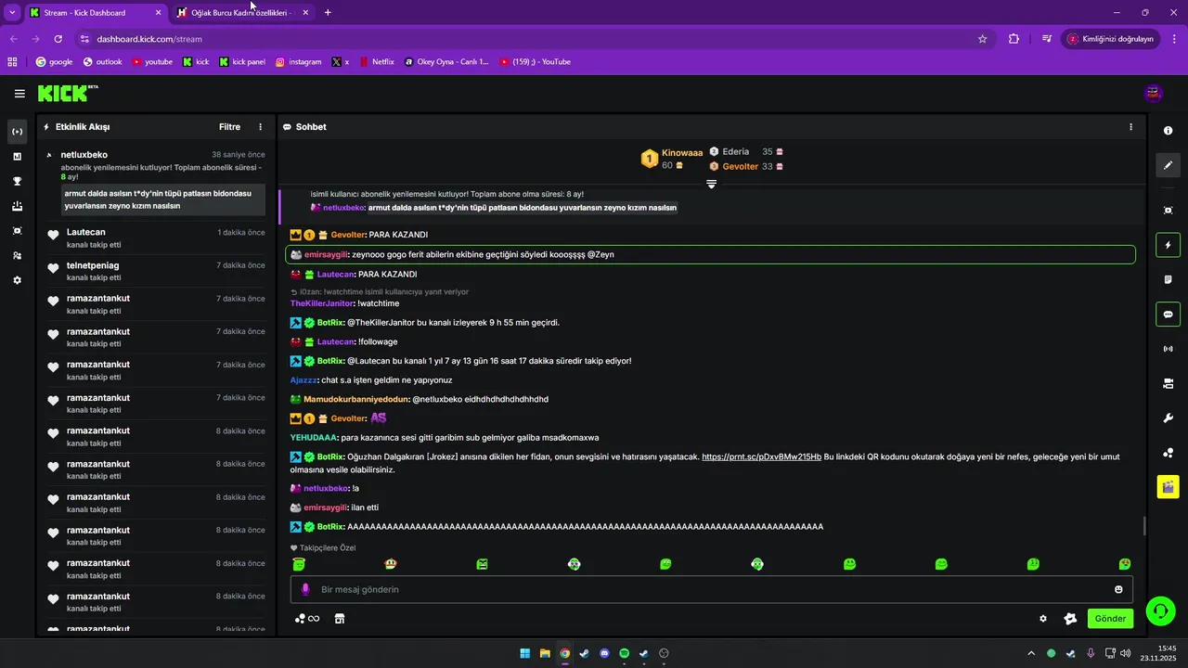Image resolution: width=1188 pixels, height=668 pixels.
Task: Click the Gönder send button
Action: click(1110, 619)
